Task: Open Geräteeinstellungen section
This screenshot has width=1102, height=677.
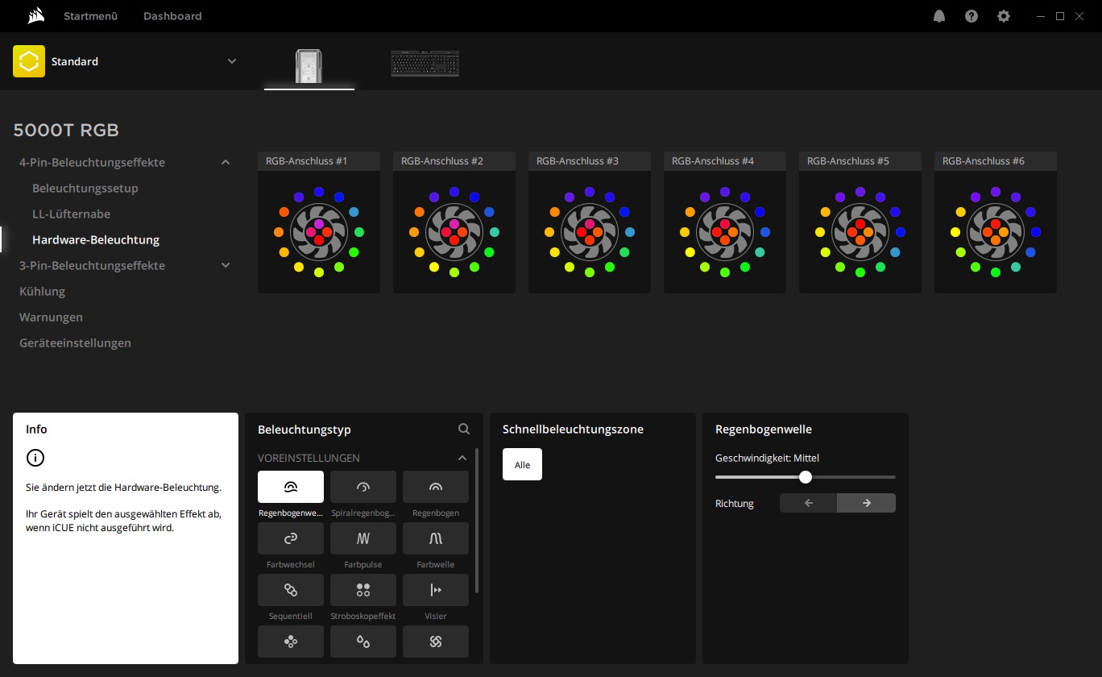Action: coord(75,343)
